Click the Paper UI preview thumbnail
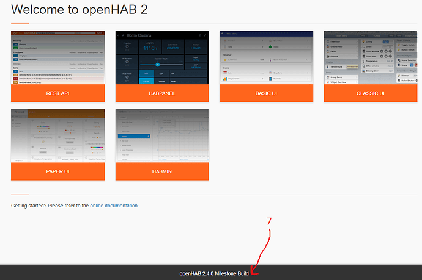 pos(57,136)
